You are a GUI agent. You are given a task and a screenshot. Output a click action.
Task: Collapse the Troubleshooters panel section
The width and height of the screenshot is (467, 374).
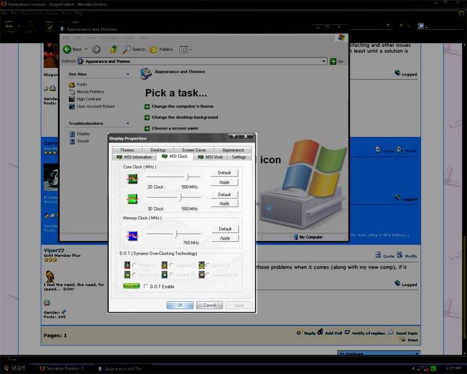click(x=128, y=123)
